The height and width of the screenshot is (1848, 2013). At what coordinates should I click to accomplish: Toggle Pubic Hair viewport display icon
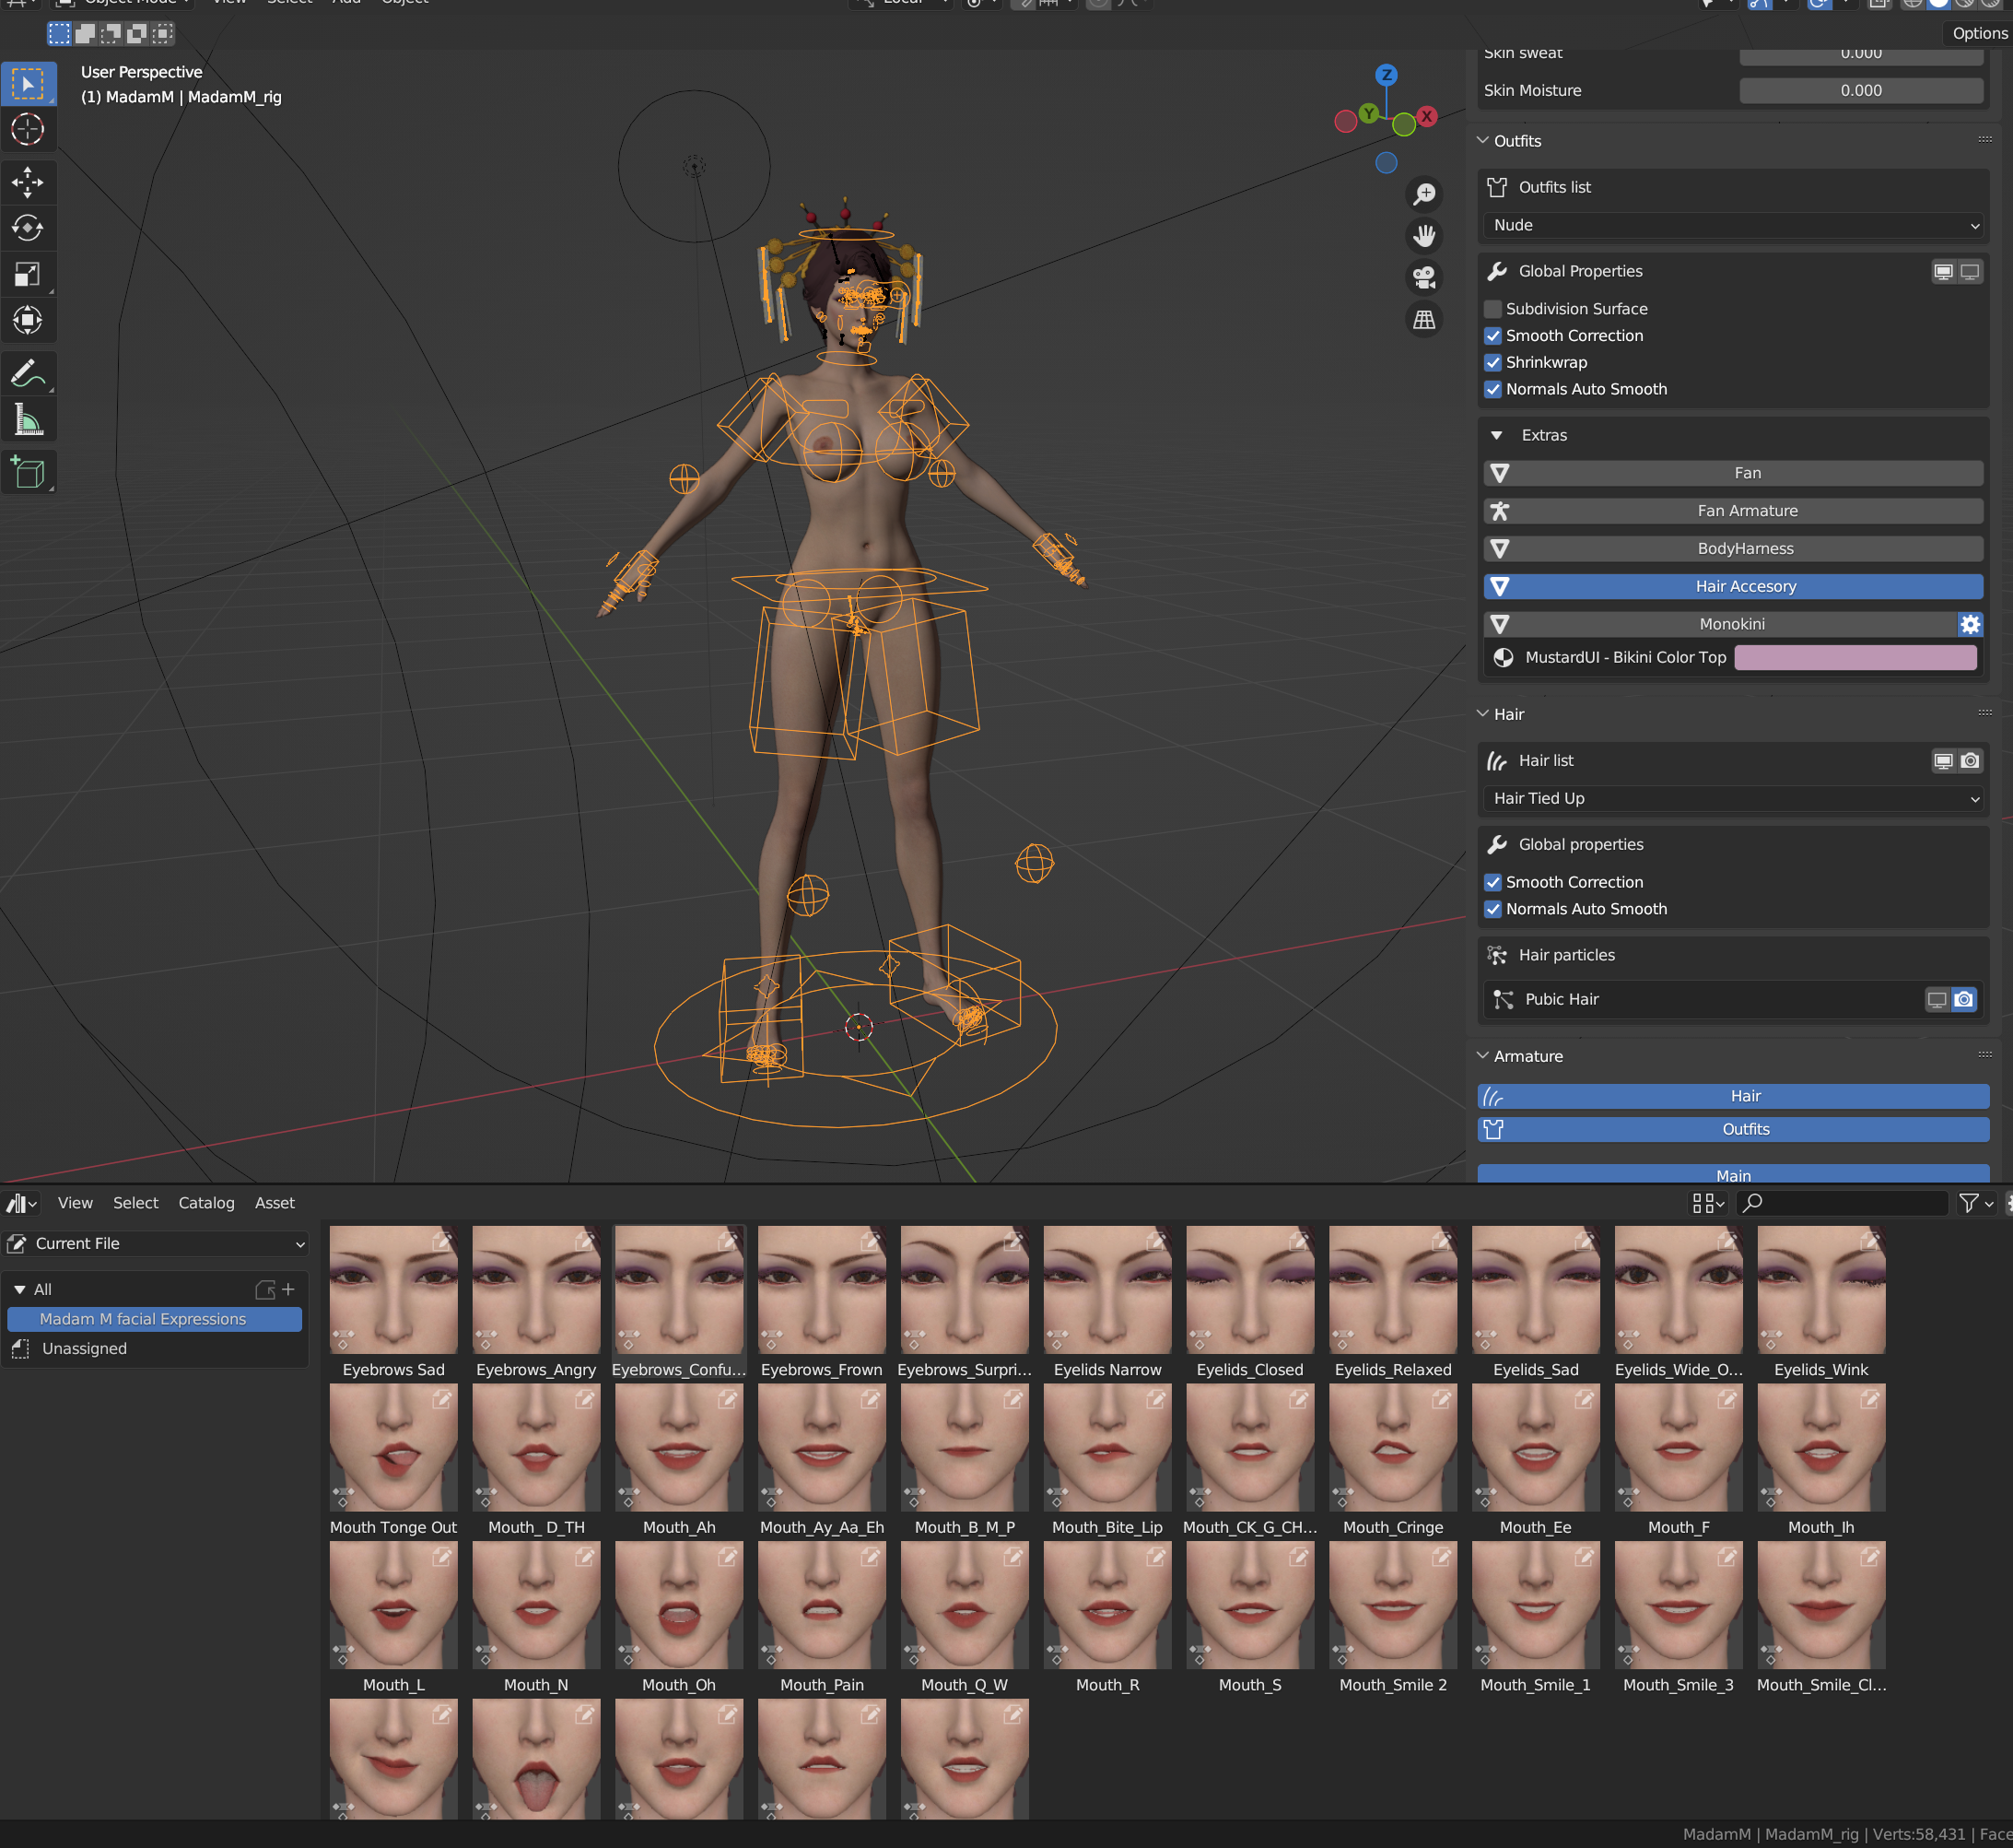pyautogui.click(x=1937, y=999)
